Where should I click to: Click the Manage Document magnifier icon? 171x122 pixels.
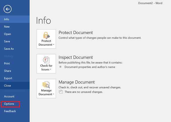click(x=46, y=85)
